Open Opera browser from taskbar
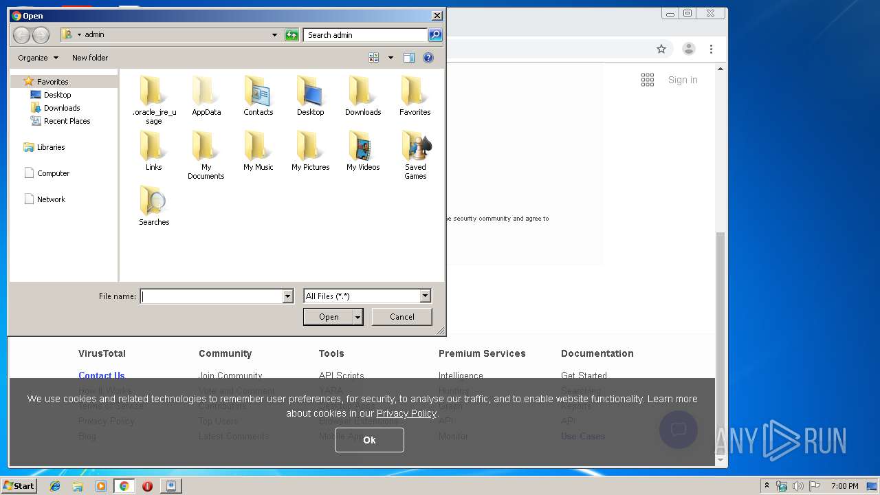The image size is (880, 495). (x=147, y=486)
